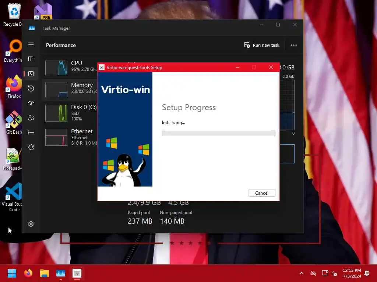Viewport: 377px width, 282px height.
Task: Select Notepad++ desktop shortcut
Action: coord(13,159)
